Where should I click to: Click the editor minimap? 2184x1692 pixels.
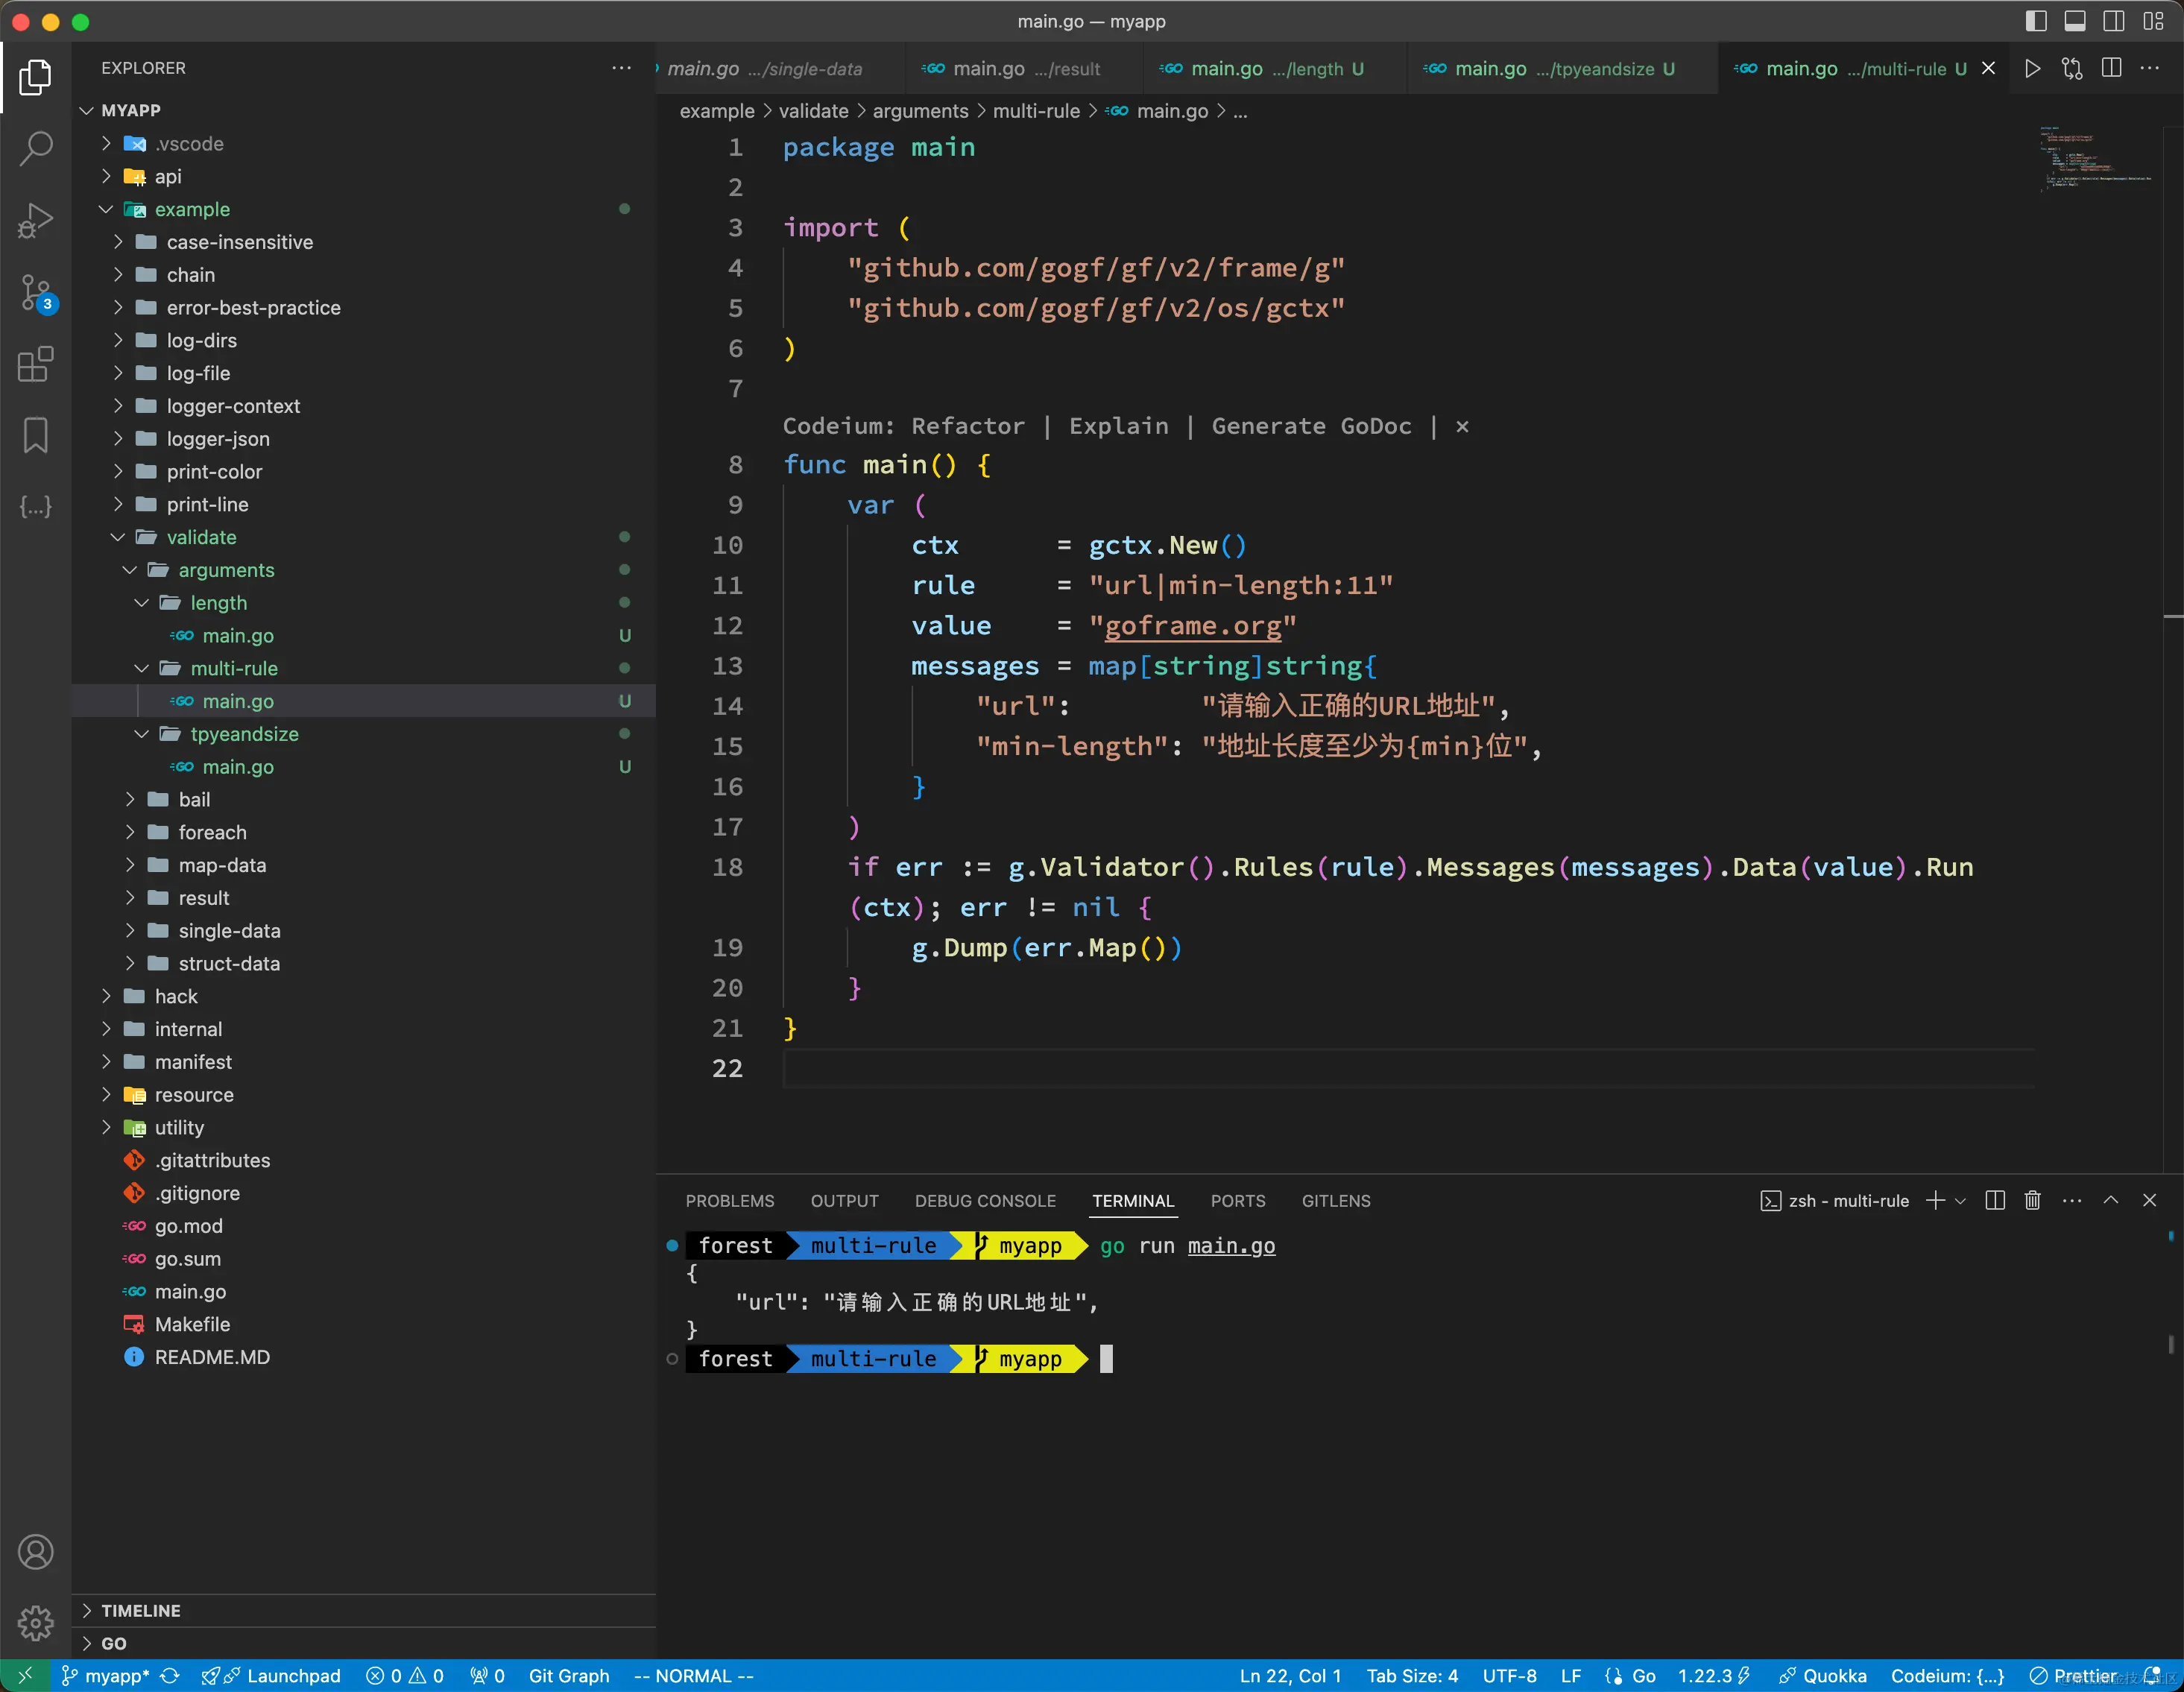2095,160
